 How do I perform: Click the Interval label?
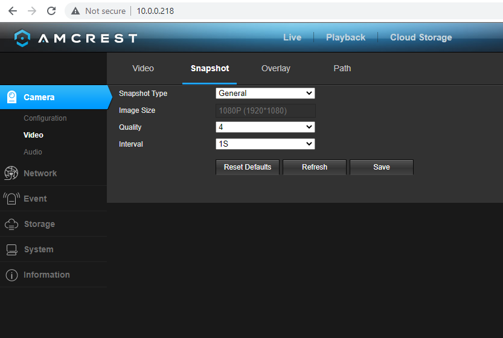click(x=131, y=144)
